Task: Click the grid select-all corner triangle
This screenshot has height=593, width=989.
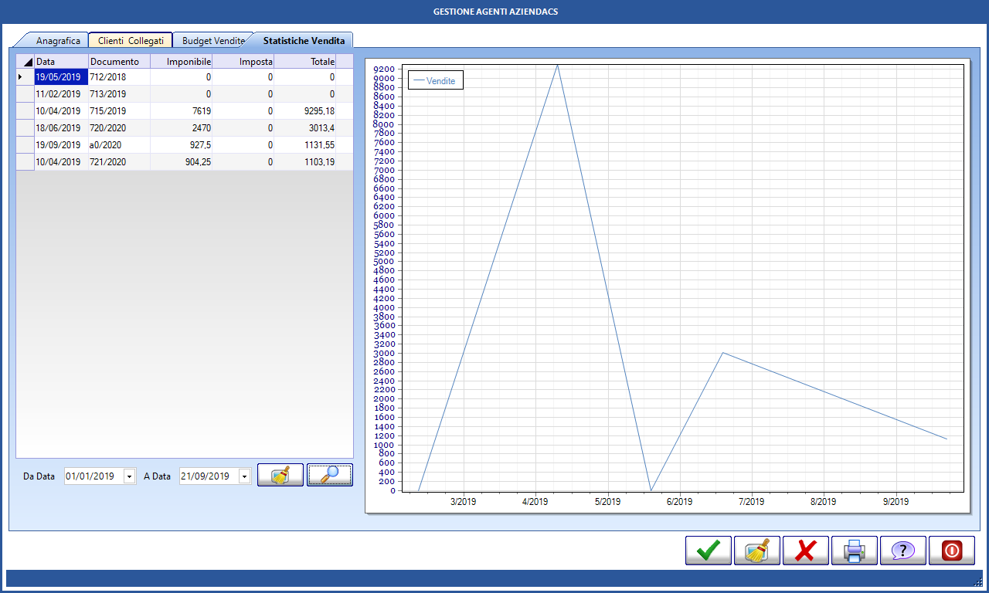Action: pos(25,62)
